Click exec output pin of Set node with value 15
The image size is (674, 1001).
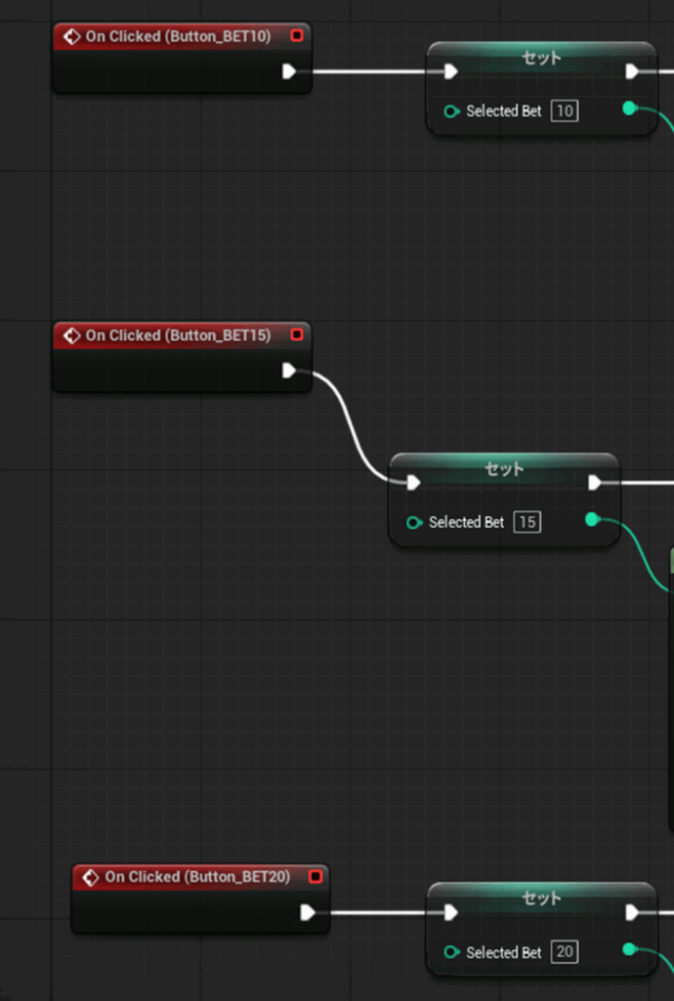point(595,482)
